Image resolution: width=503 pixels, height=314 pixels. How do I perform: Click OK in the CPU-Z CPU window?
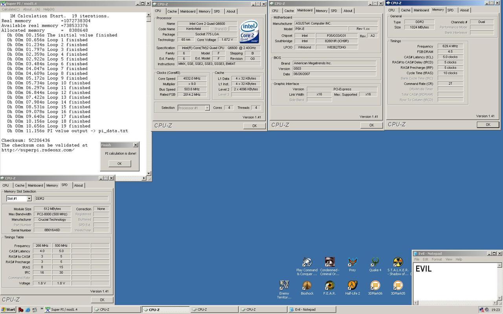click(254, 126)
